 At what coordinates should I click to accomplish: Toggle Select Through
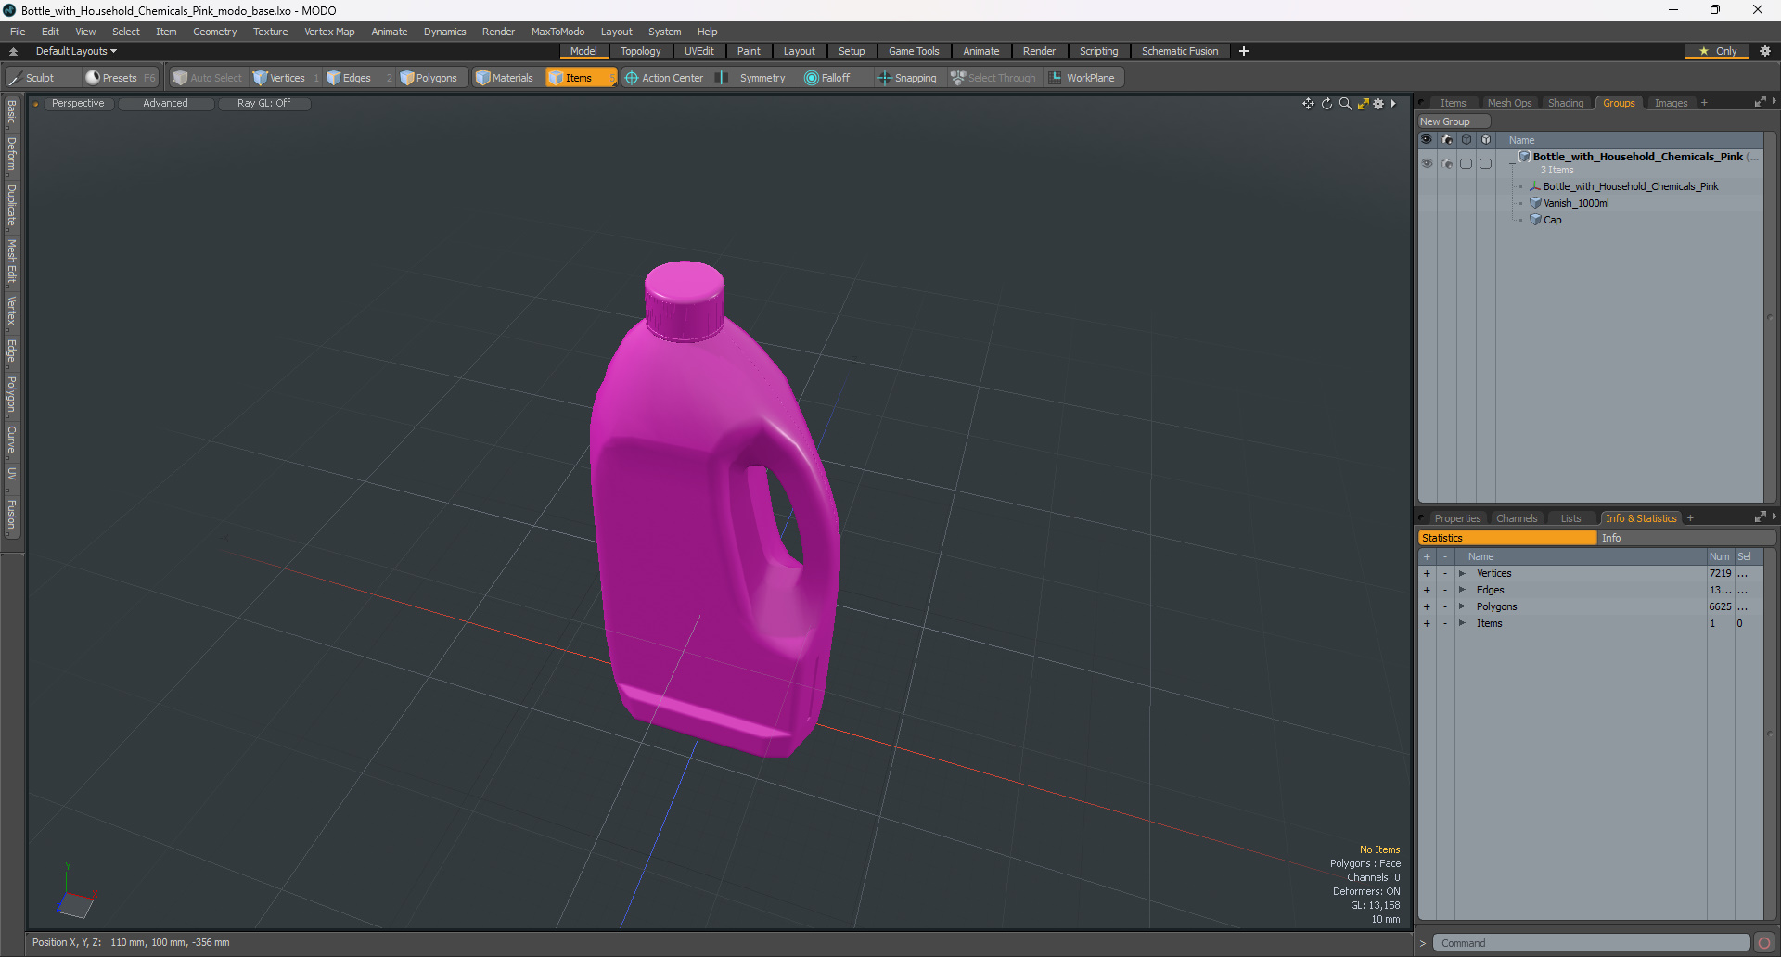tap(993, 78)
